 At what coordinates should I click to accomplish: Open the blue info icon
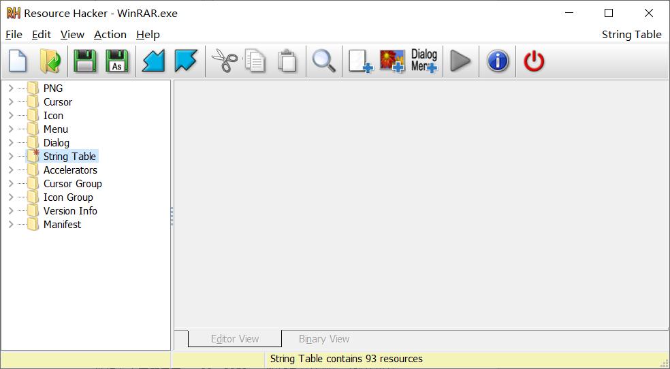[498, 61]
